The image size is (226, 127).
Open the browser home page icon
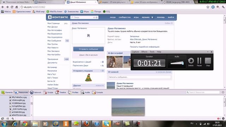[x=17, y=7]
